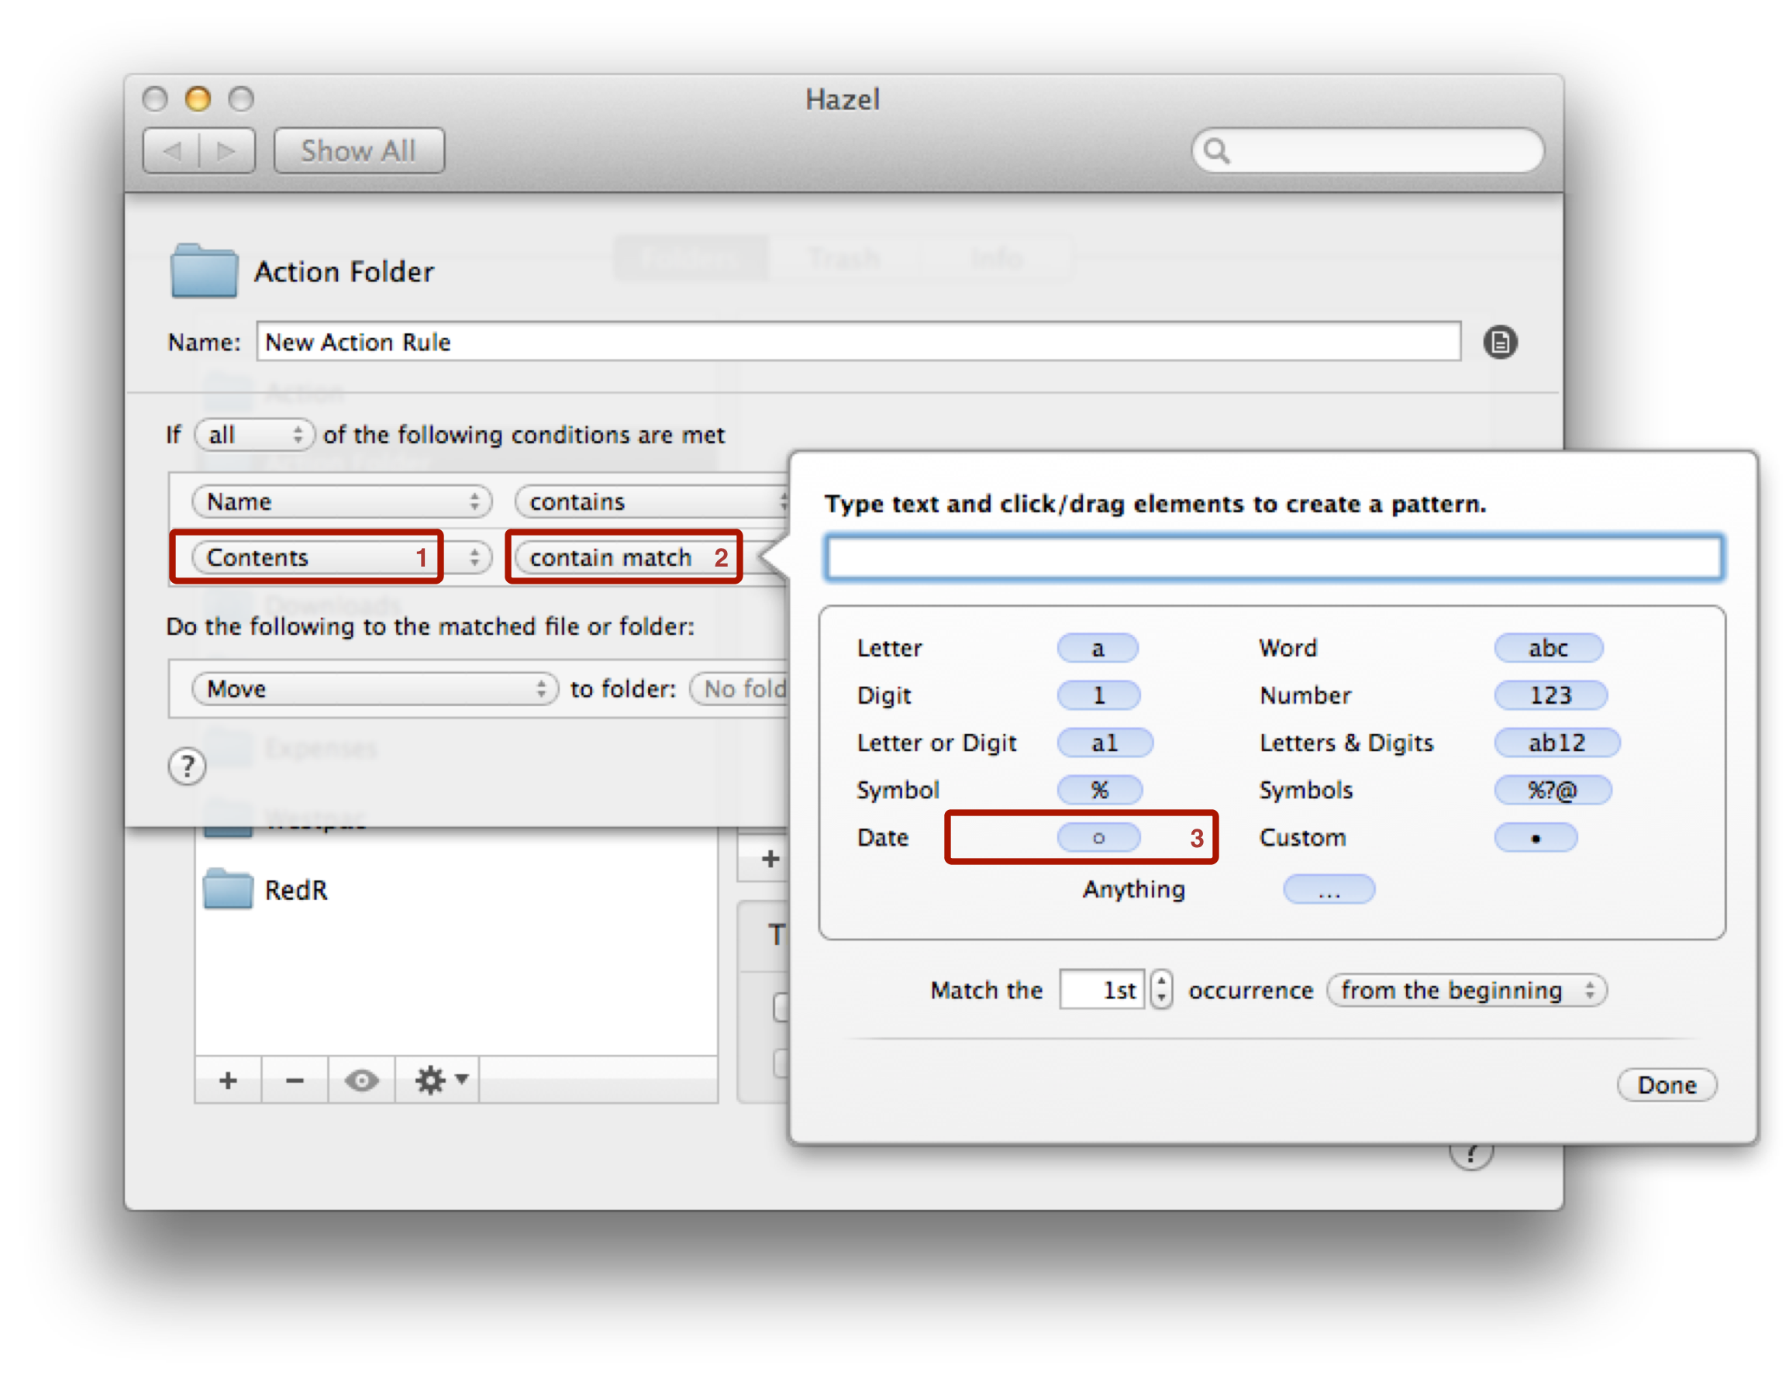Open the Contents attribute dropdown
1789x1382 pixels.
coord(342,557)
